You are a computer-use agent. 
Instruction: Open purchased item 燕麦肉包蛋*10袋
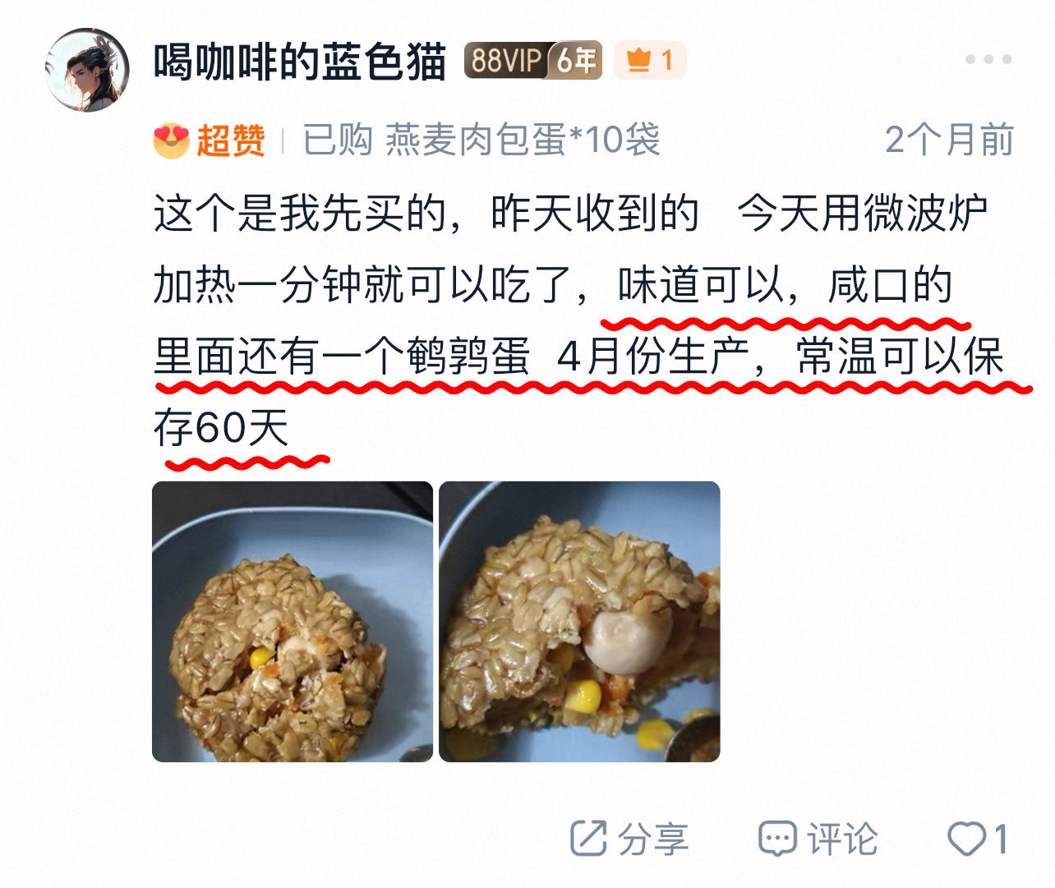[523, 140]
